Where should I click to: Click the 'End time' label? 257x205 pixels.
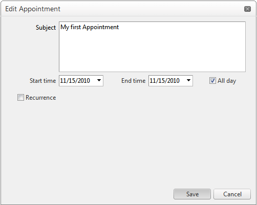[133, 81]
